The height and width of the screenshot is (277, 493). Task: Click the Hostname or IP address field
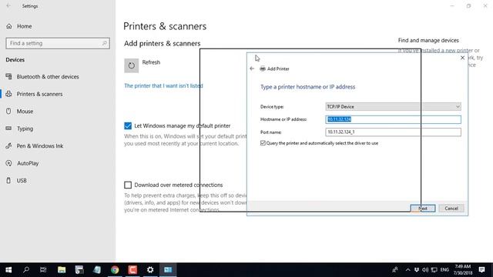pyautogui.click(x=393, y=119)
